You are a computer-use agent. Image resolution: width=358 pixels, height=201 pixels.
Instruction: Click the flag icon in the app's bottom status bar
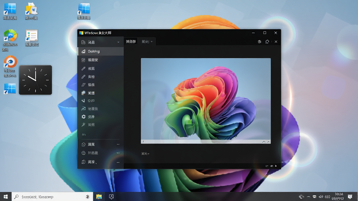click(x=267, y=166)
